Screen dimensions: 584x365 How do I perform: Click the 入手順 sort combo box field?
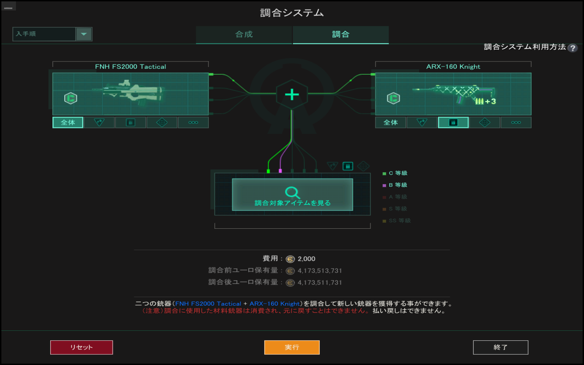(x=44, y=34)
